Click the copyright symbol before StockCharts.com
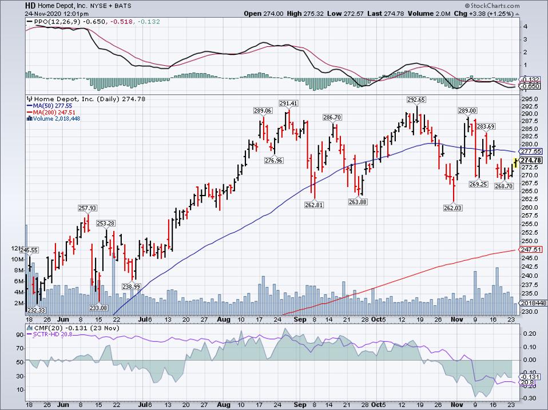 [467, 6]
